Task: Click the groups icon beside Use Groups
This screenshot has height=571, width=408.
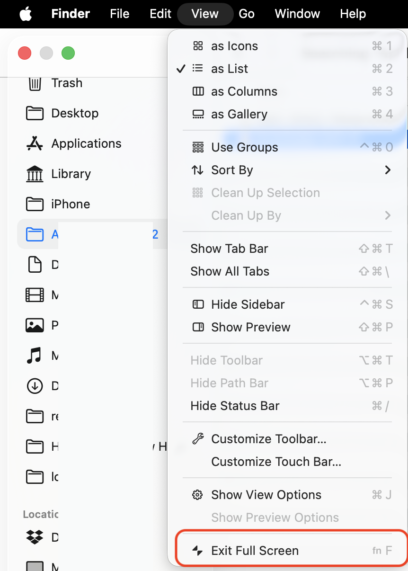Action: (198, 147)
